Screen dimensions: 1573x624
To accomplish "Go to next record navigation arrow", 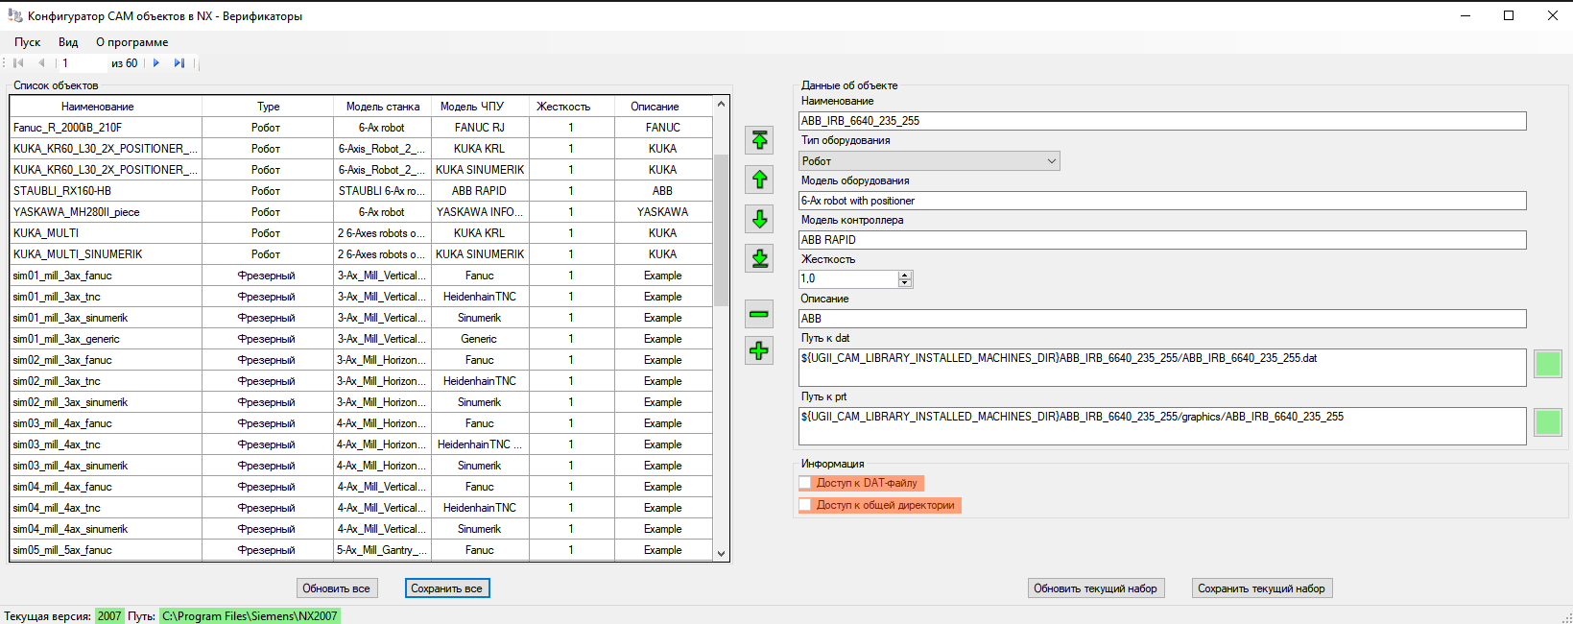I will [x=156, y=63].
